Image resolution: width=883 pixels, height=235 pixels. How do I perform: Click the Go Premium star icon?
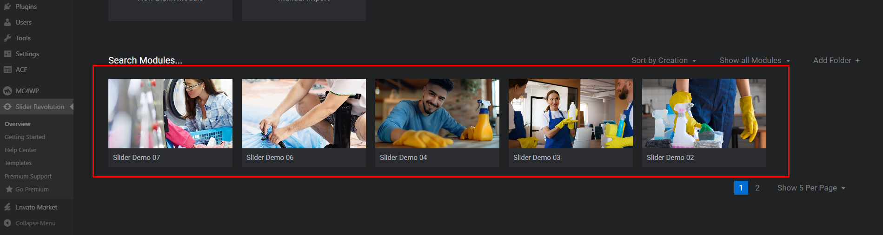pyautogui.click(x=9, y=189)
